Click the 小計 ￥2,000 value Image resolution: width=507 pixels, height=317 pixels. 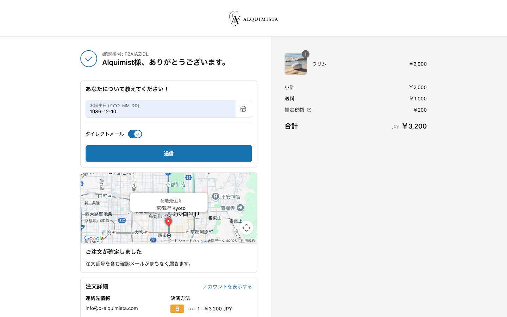pyautogui.click(x=418, y=87)
